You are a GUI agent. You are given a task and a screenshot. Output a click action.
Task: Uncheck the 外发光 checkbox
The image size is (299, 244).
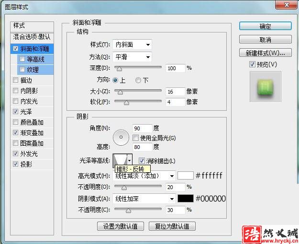[x=15, y=153]
